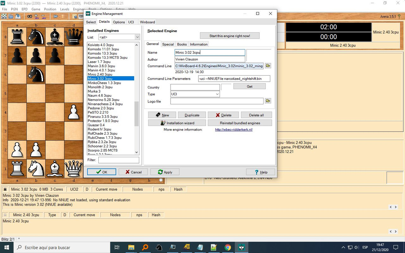Open File Explorer from the taskbar
This screenshot has height=253, width=405.
pyautogui.click(x=131, y=247)
